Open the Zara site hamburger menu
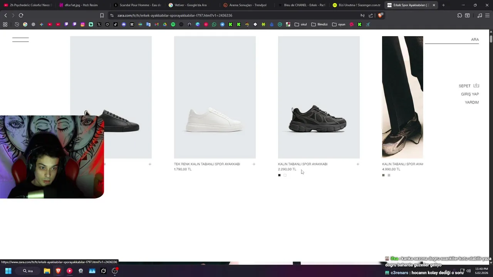Image resolution: width=493 pixels, height=277 pixels. [20, 40]
